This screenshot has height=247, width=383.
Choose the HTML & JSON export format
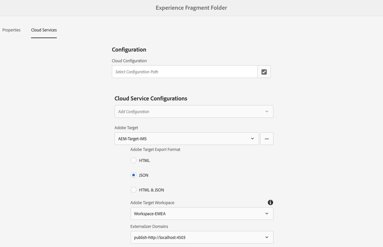pos(134,190)
